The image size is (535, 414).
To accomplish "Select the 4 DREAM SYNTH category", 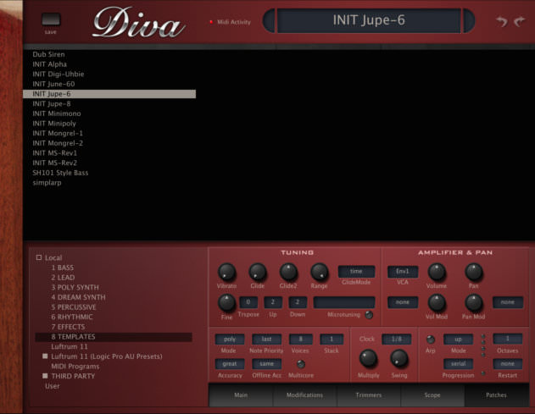I will pyautogui.click(x=78, y=297).
